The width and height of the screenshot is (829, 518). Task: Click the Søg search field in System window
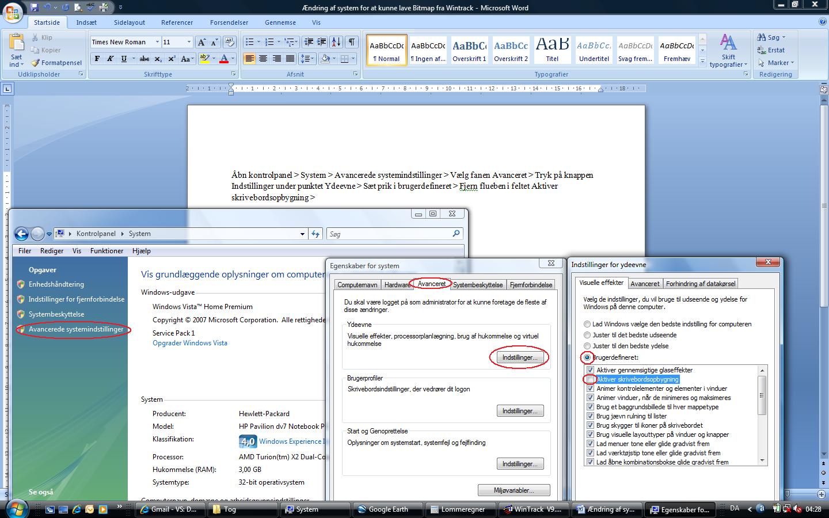[394, 234]
